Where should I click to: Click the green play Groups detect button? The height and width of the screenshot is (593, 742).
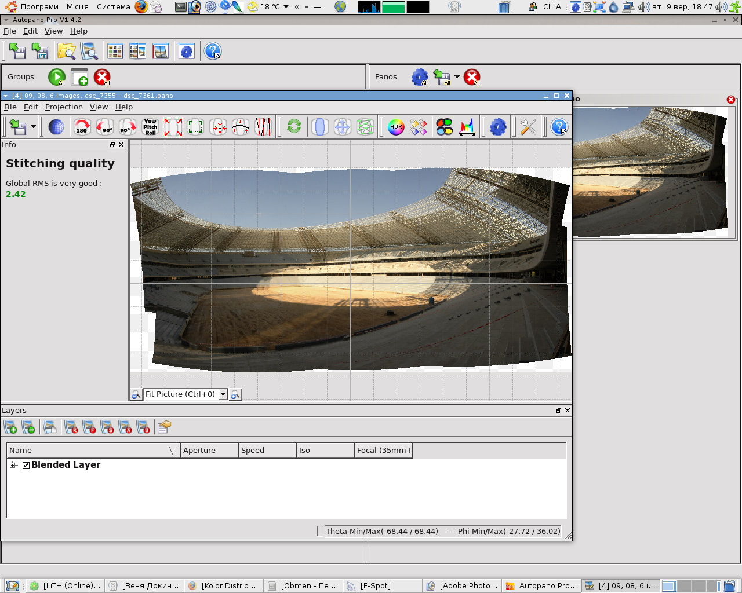coord(57,77)
